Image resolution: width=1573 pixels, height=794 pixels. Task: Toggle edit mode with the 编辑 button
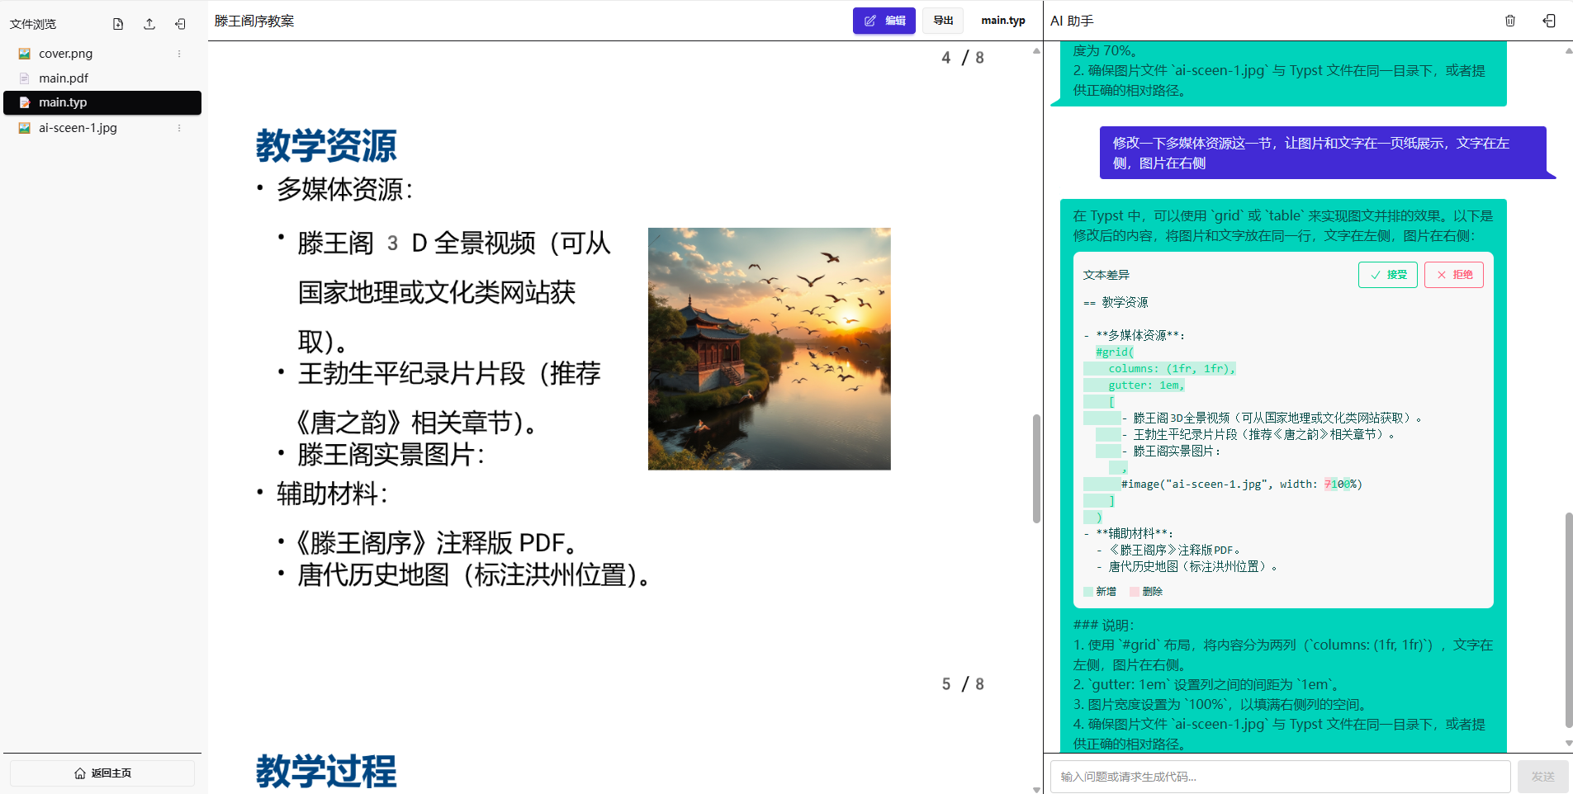pyautogui.click(x=884, y=21)
